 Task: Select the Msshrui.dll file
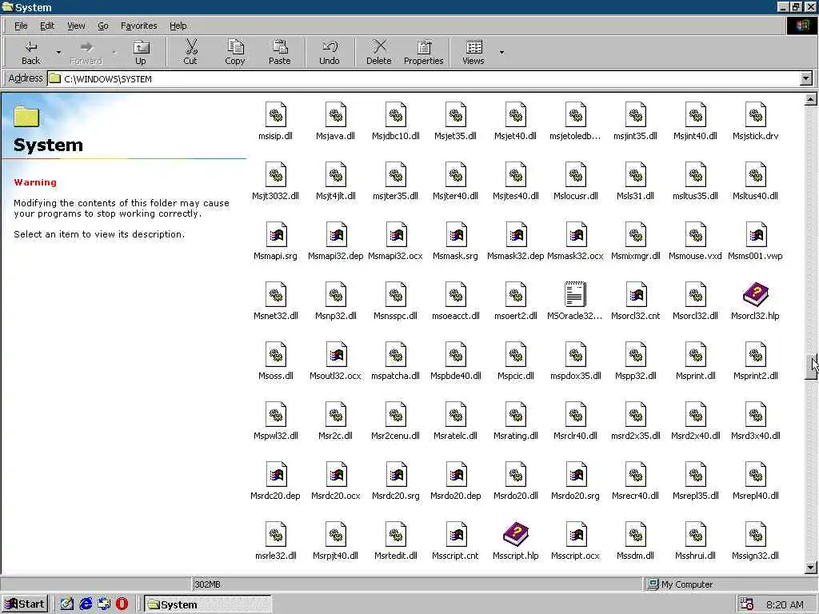(x=695, y=542)
